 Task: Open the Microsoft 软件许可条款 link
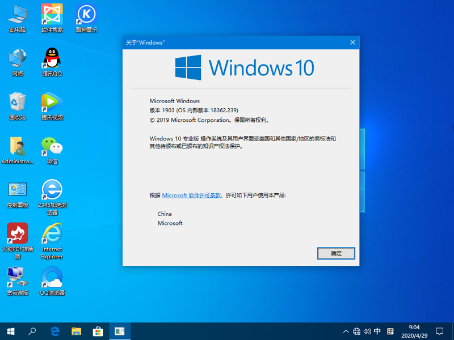[191, 195]
